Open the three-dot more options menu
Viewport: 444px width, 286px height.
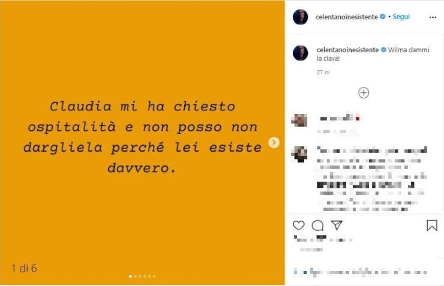click(433, 17)
